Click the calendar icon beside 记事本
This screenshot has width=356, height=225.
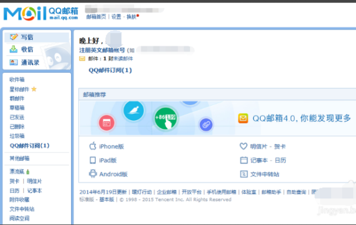[x=244, y=160]
